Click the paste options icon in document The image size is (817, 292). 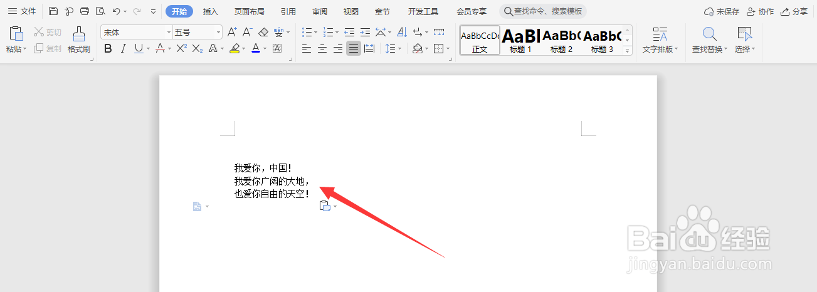pyautogui.click(x=324, y=206)
